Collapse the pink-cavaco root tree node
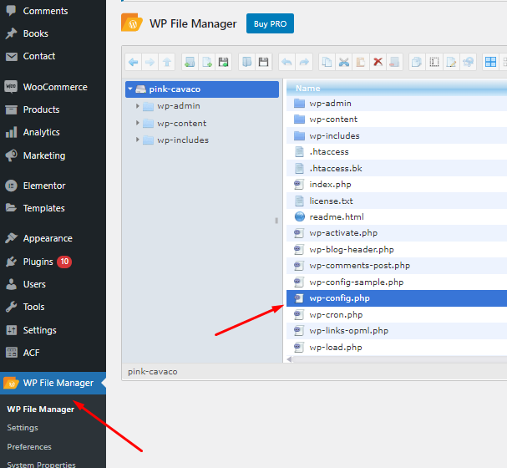This screenshot has width=507, height=468. click(x=130, y=89)
